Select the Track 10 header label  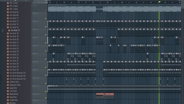click(36, 78)
